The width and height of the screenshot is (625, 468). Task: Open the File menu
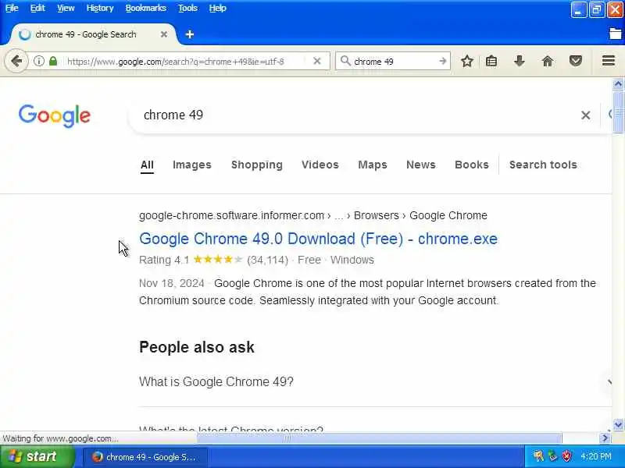(x=12, y=8)
